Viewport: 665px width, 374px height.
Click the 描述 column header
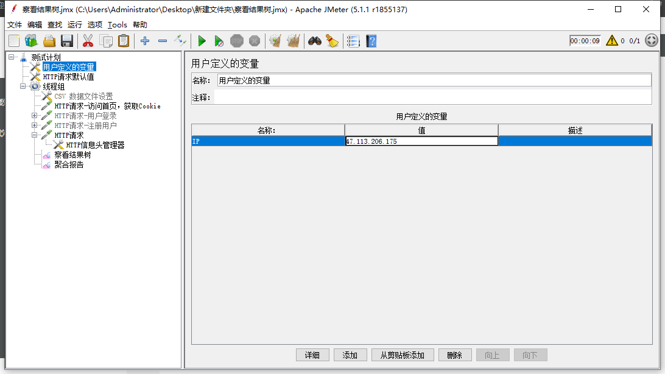[x=575, y=130]
